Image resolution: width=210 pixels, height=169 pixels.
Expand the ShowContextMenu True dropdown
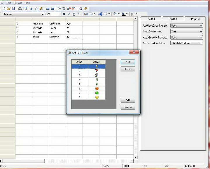click(x=201, y=32)
